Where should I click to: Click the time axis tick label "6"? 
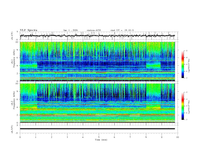pyautogui.click(x=114, y=137)
